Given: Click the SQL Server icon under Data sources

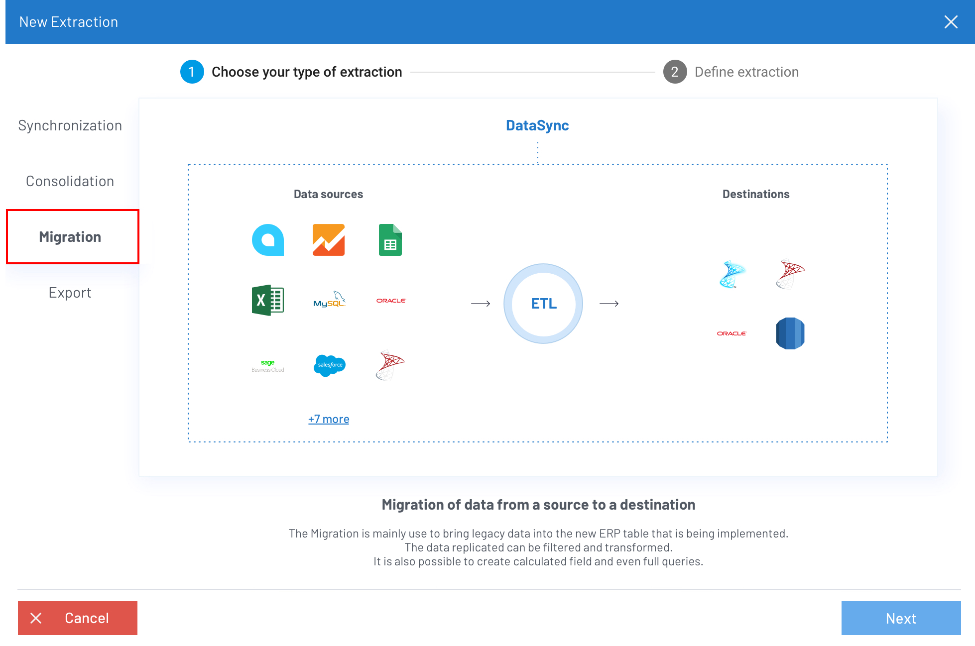Looking at the screenshot, I should point(390,365).
